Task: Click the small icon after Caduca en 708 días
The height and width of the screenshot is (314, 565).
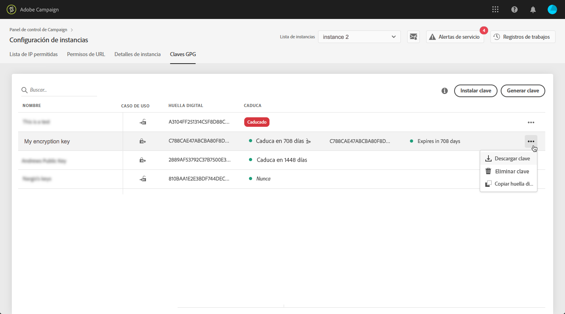Action: (x=309, y=141)
